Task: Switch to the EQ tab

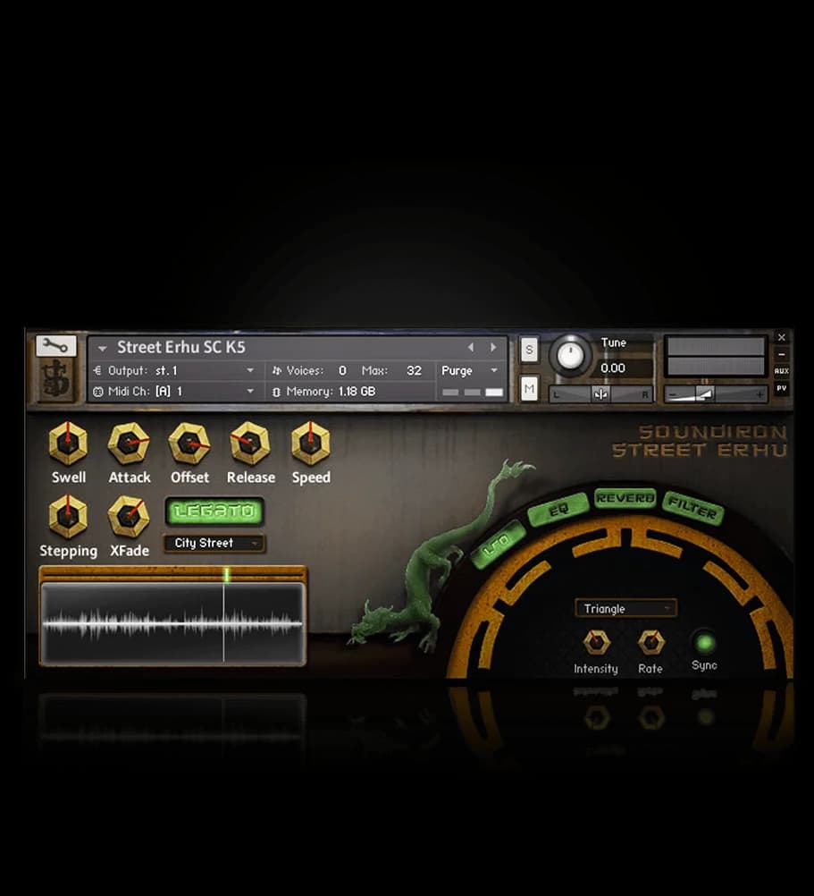Action: point(558,511)
